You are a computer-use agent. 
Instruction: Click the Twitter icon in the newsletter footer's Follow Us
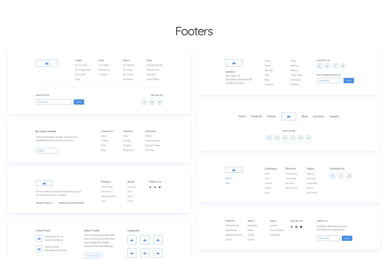(160, 102)
